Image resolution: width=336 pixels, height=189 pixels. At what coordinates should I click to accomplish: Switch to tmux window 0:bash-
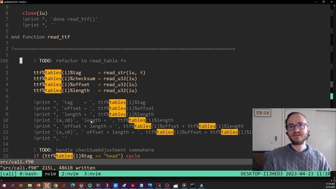click(x=29, y=174)
